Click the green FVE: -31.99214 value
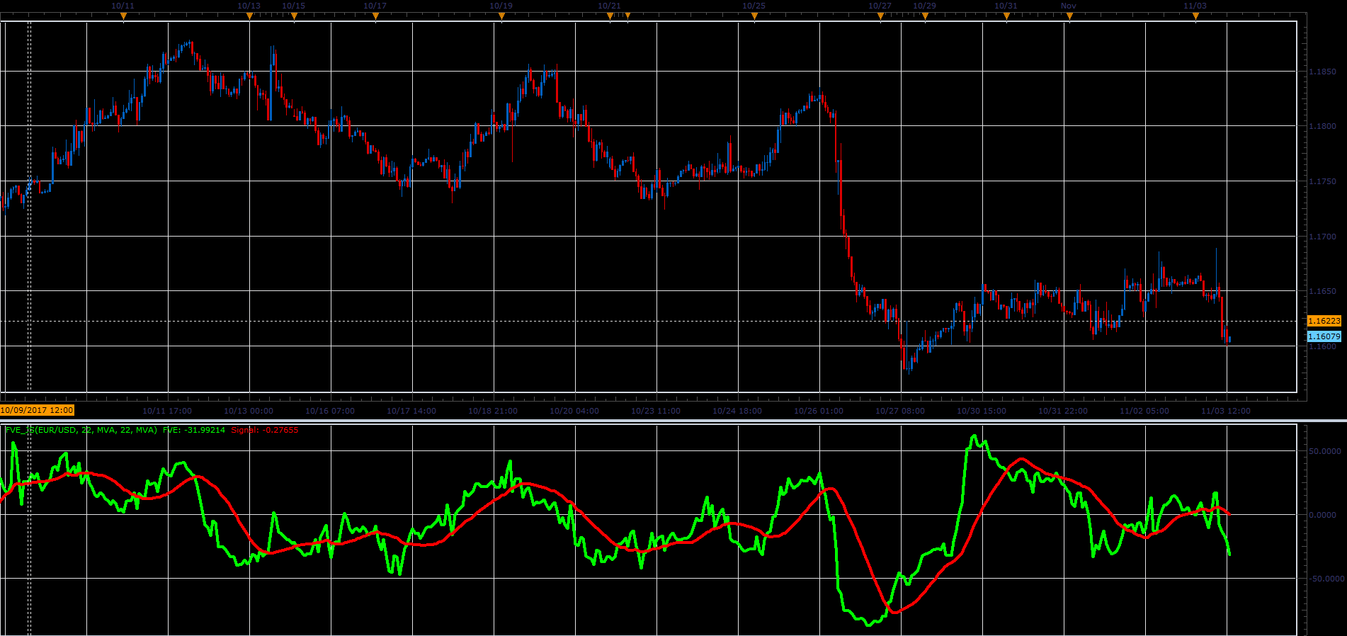1347x636 pixels. point(194,430)
